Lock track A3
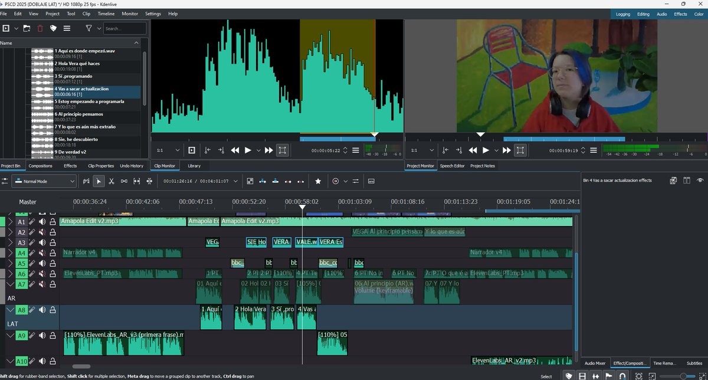The height and width of the screenshot is (380, 708). (53, 243)
